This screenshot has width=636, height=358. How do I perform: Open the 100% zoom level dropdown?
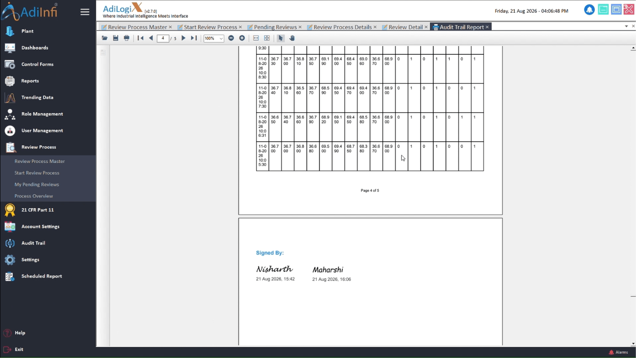214,39
